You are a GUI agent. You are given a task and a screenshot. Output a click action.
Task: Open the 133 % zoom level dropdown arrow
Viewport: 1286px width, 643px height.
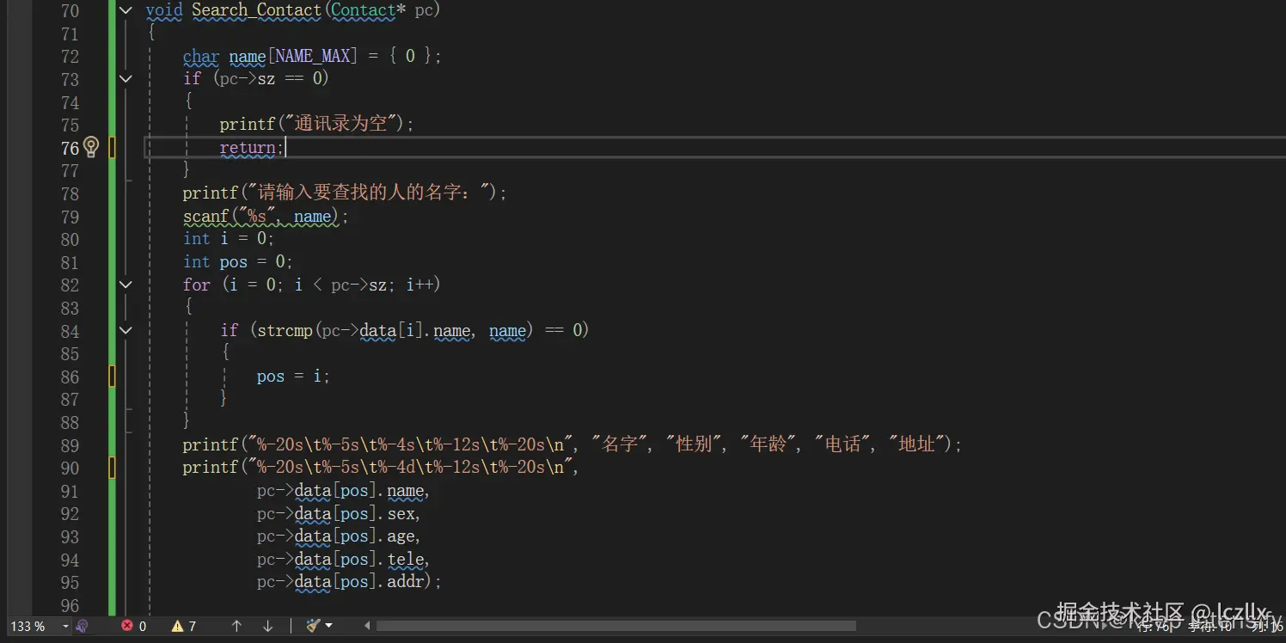click(65, 626)
